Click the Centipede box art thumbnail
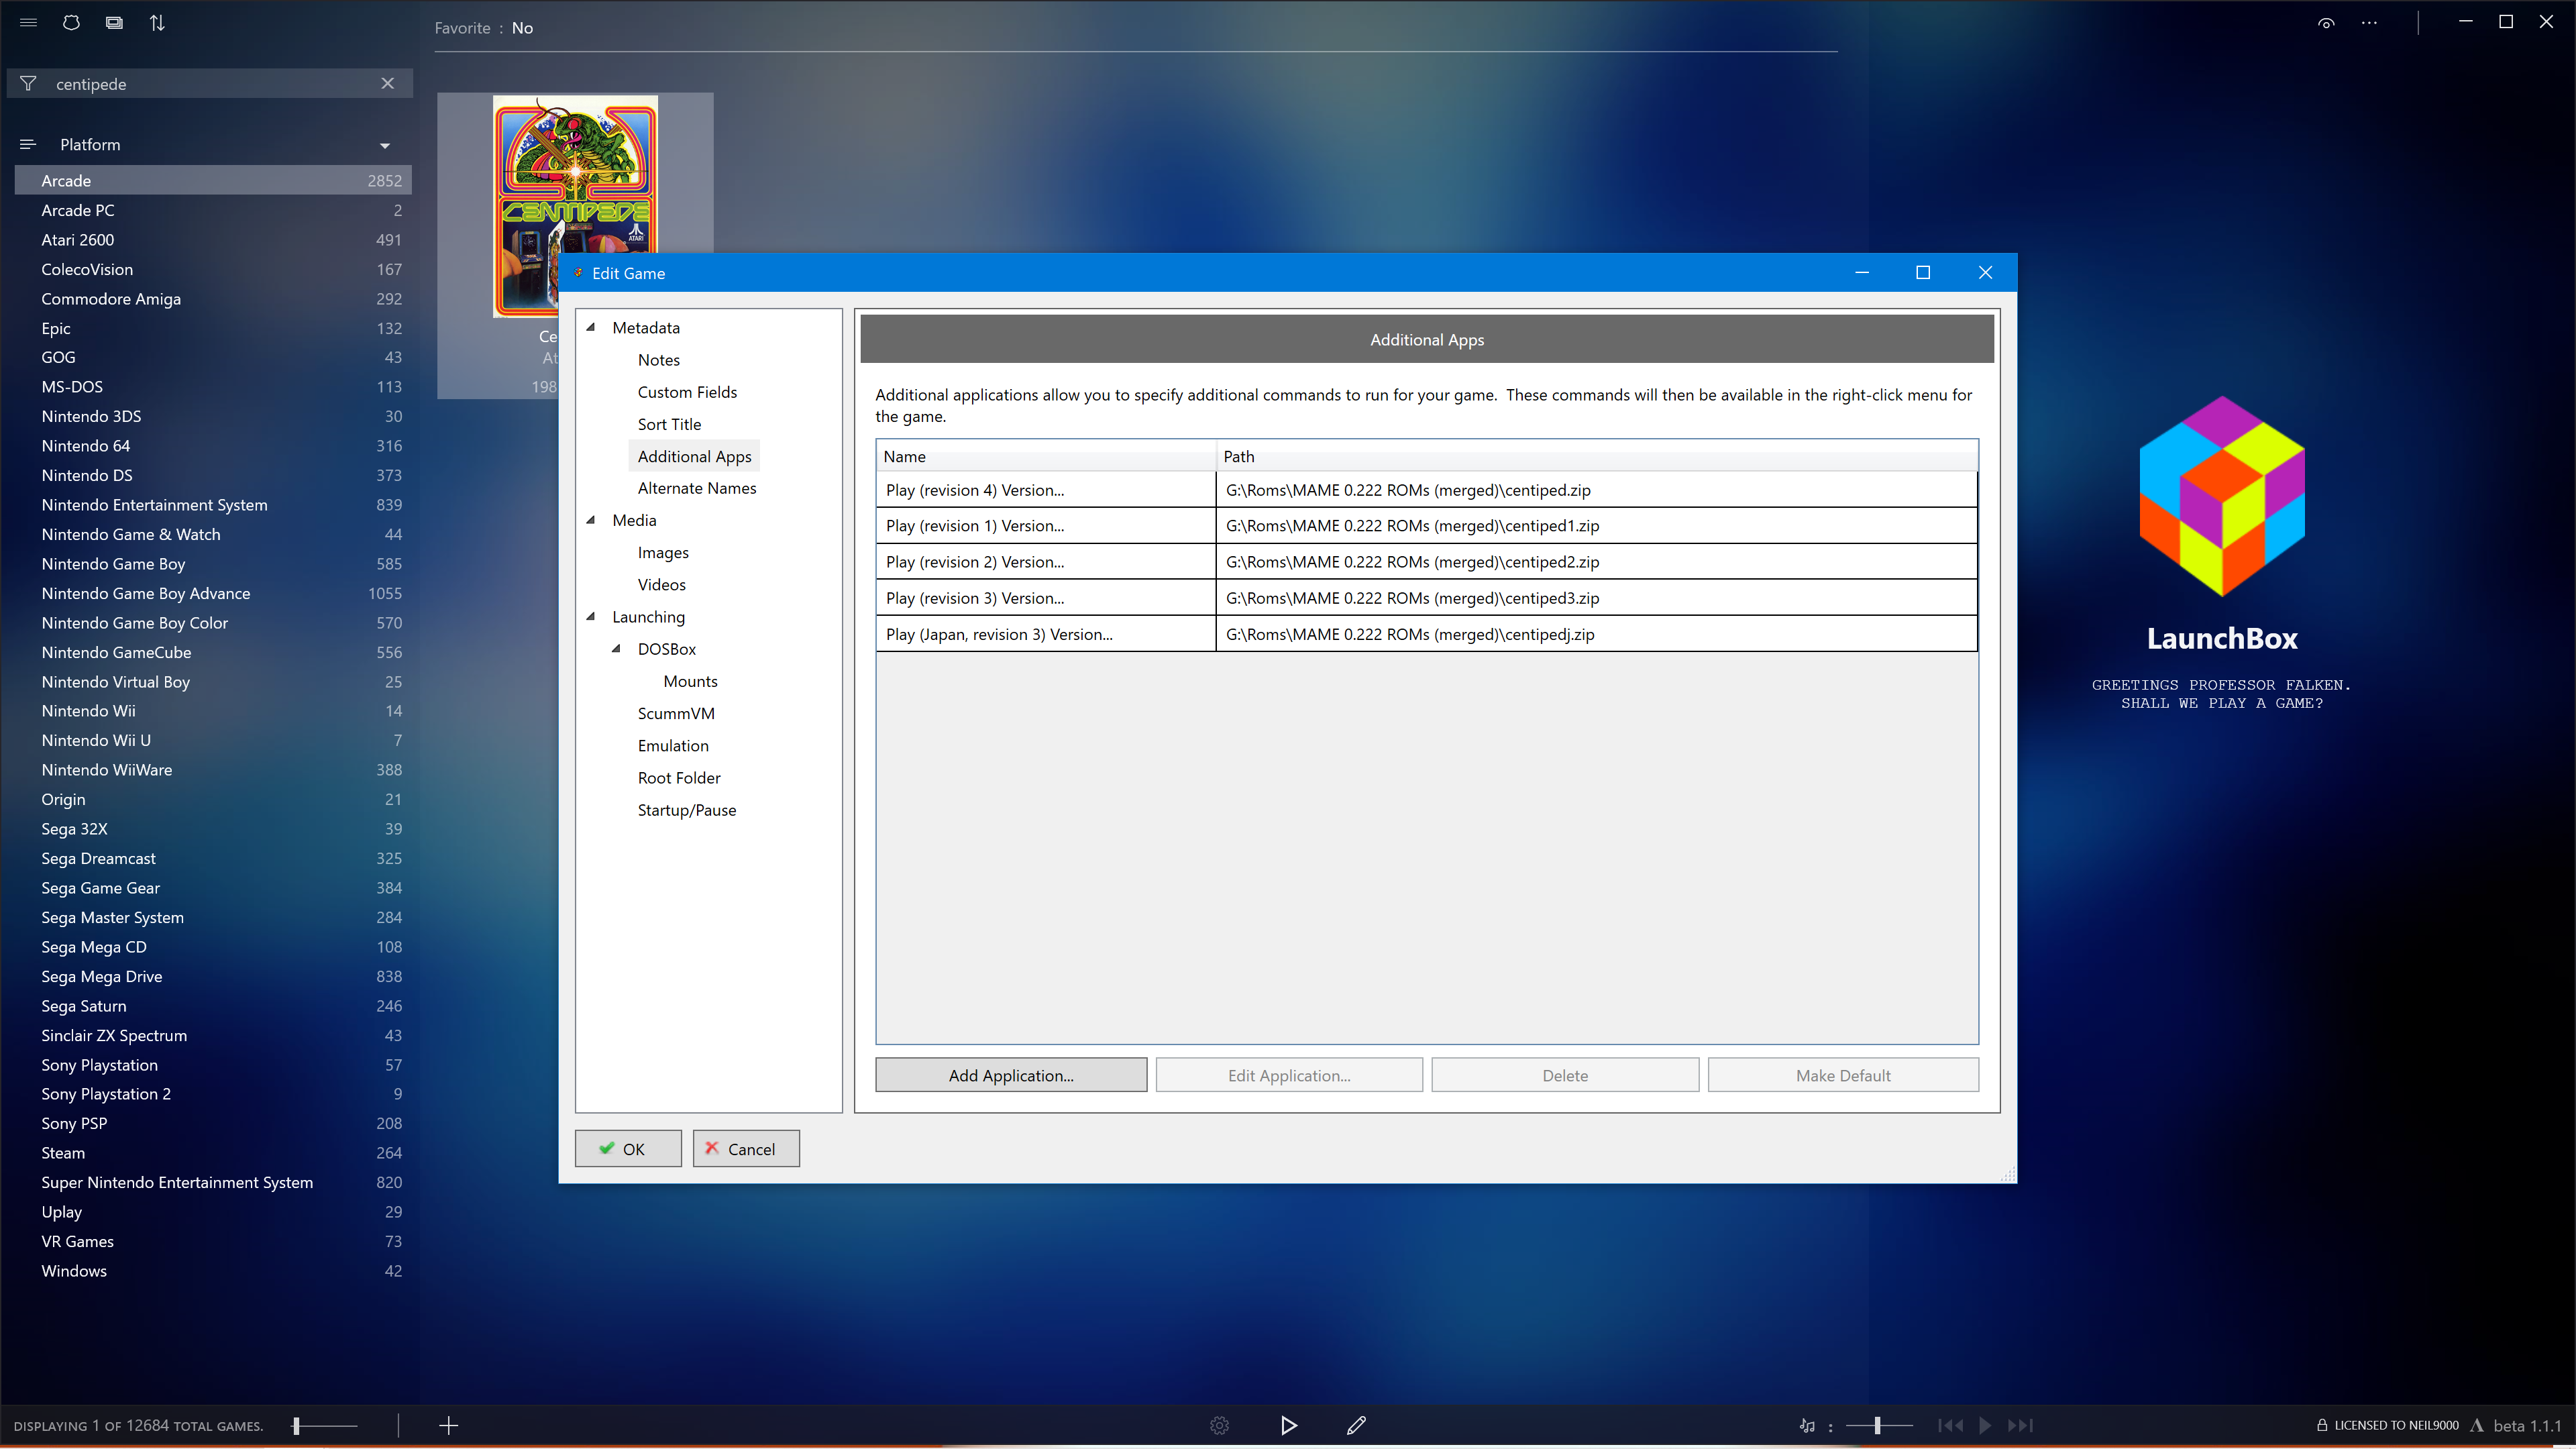2576x1449 pixels. 575,206
